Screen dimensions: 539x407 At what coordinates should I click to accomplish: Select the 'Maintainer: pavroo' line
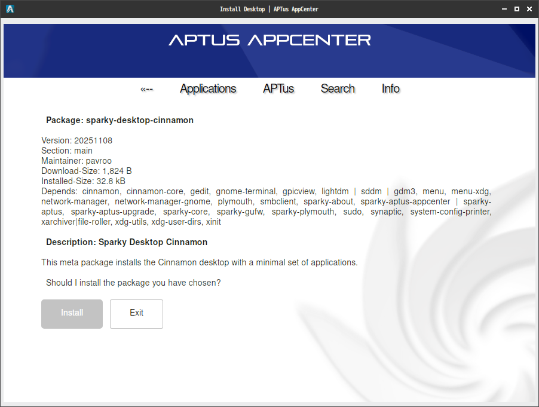[x=76, y=161]
